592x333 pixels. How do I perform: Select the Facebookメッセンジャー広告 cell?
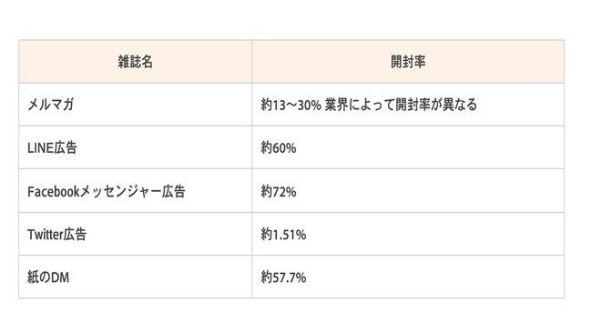[x=135, y=191]
